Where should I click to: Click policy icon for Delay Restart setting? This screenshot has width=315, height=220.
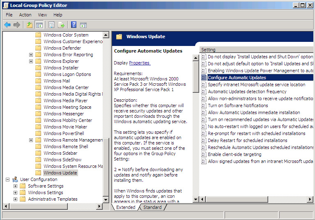coord(204,140)
